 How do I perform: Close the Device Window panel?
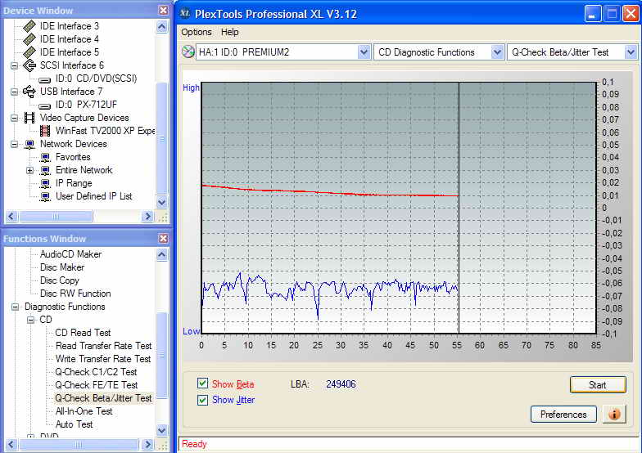164,10
